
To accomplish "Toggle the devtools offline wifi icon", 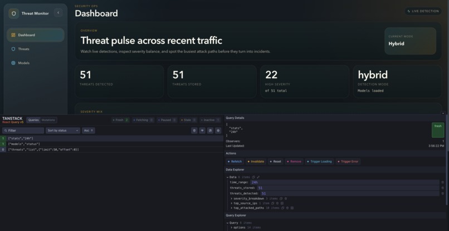I will point(202,130).
